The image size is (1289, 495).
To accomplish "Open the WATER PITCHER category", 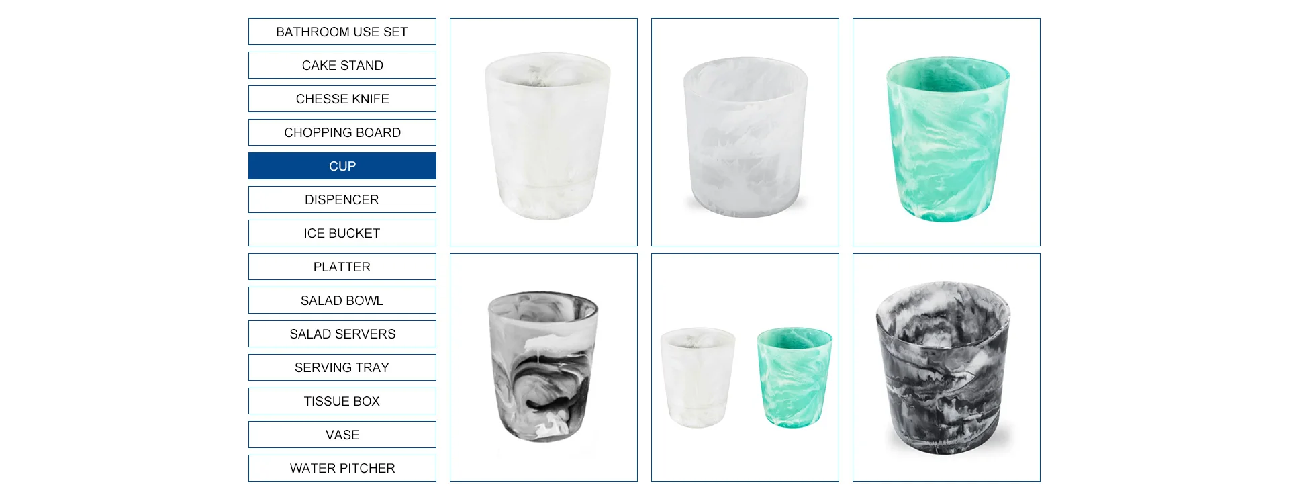I will pyautogui.click(x=342, y=468).
